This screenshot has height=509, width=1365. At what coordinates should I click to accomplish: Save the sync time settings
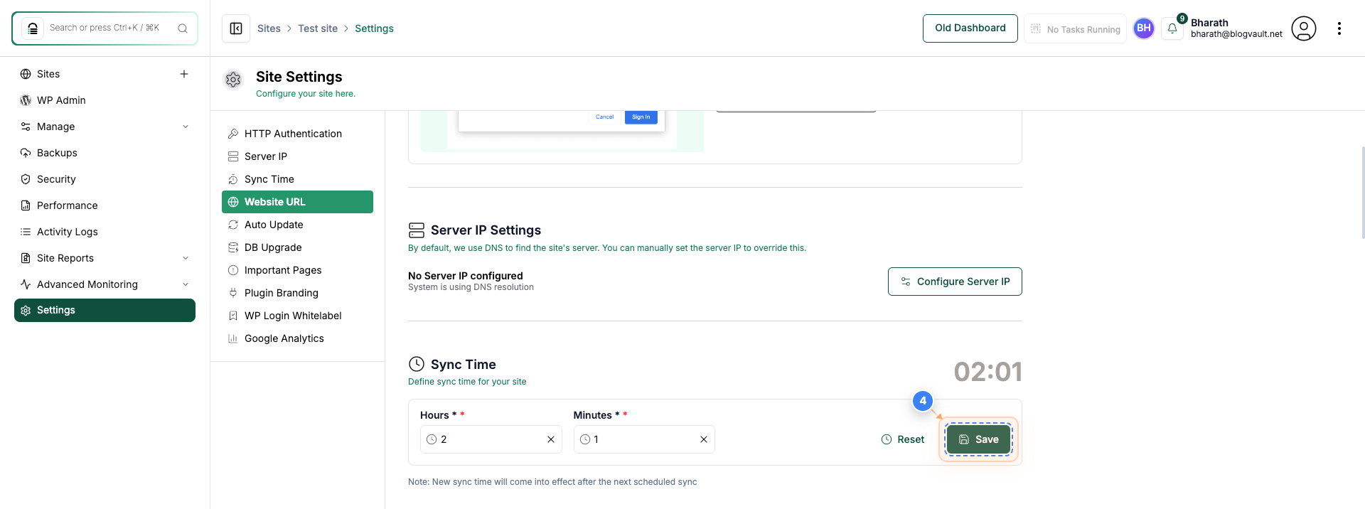[x=978, y=439]
